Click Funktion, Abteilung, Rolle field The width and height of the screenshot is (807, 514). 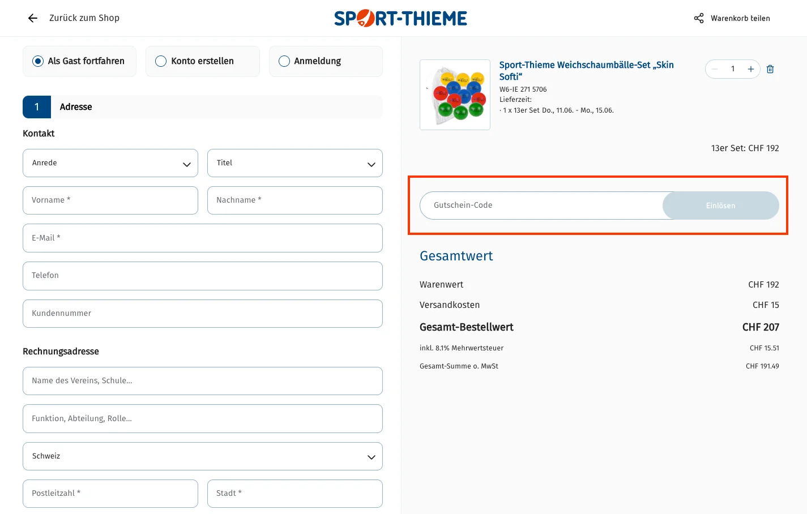(203, 418)
